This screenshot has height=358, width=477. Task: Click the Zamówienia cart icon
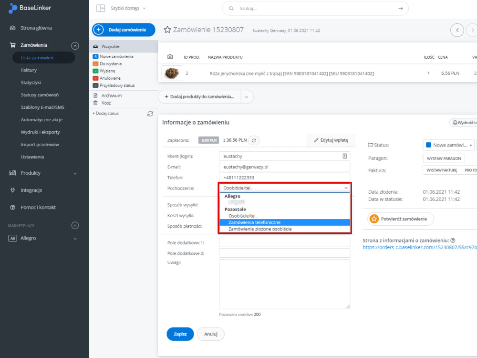tap(12, 45)
